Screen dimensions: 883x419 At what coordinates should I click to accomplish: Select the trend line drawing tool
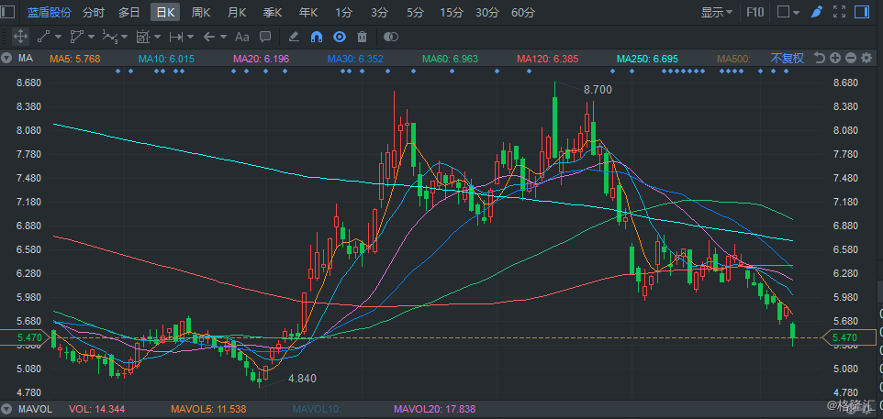[x=44, y=37]
